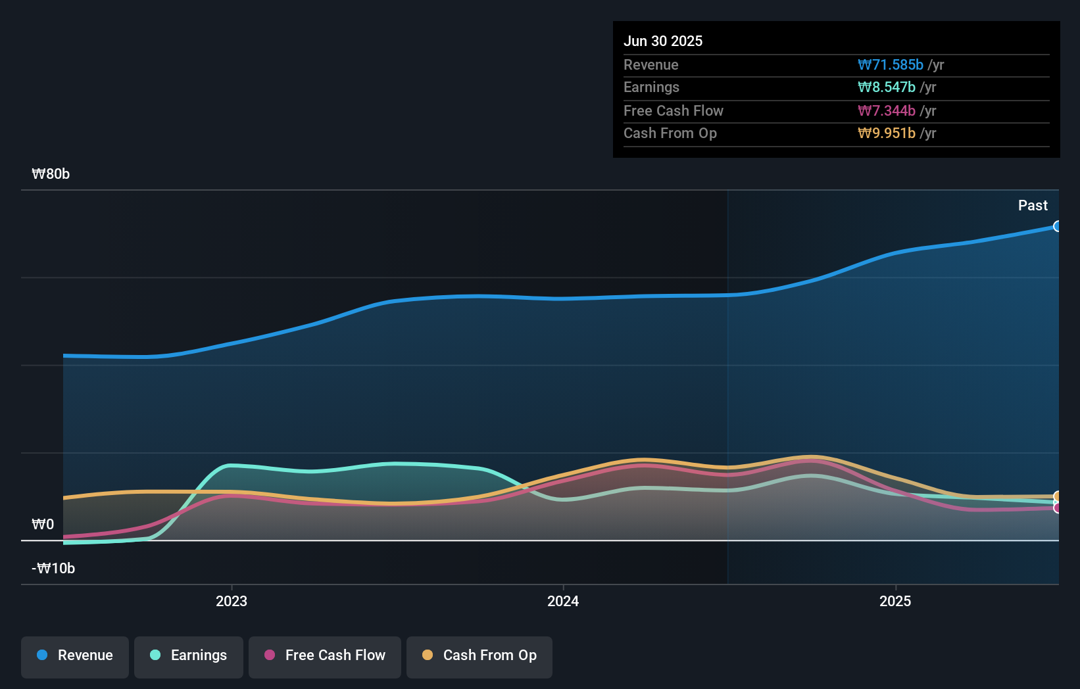Switch to the Past section of the chart
The height and width of the screenshot is (689, 1080).
(1033, 205)
